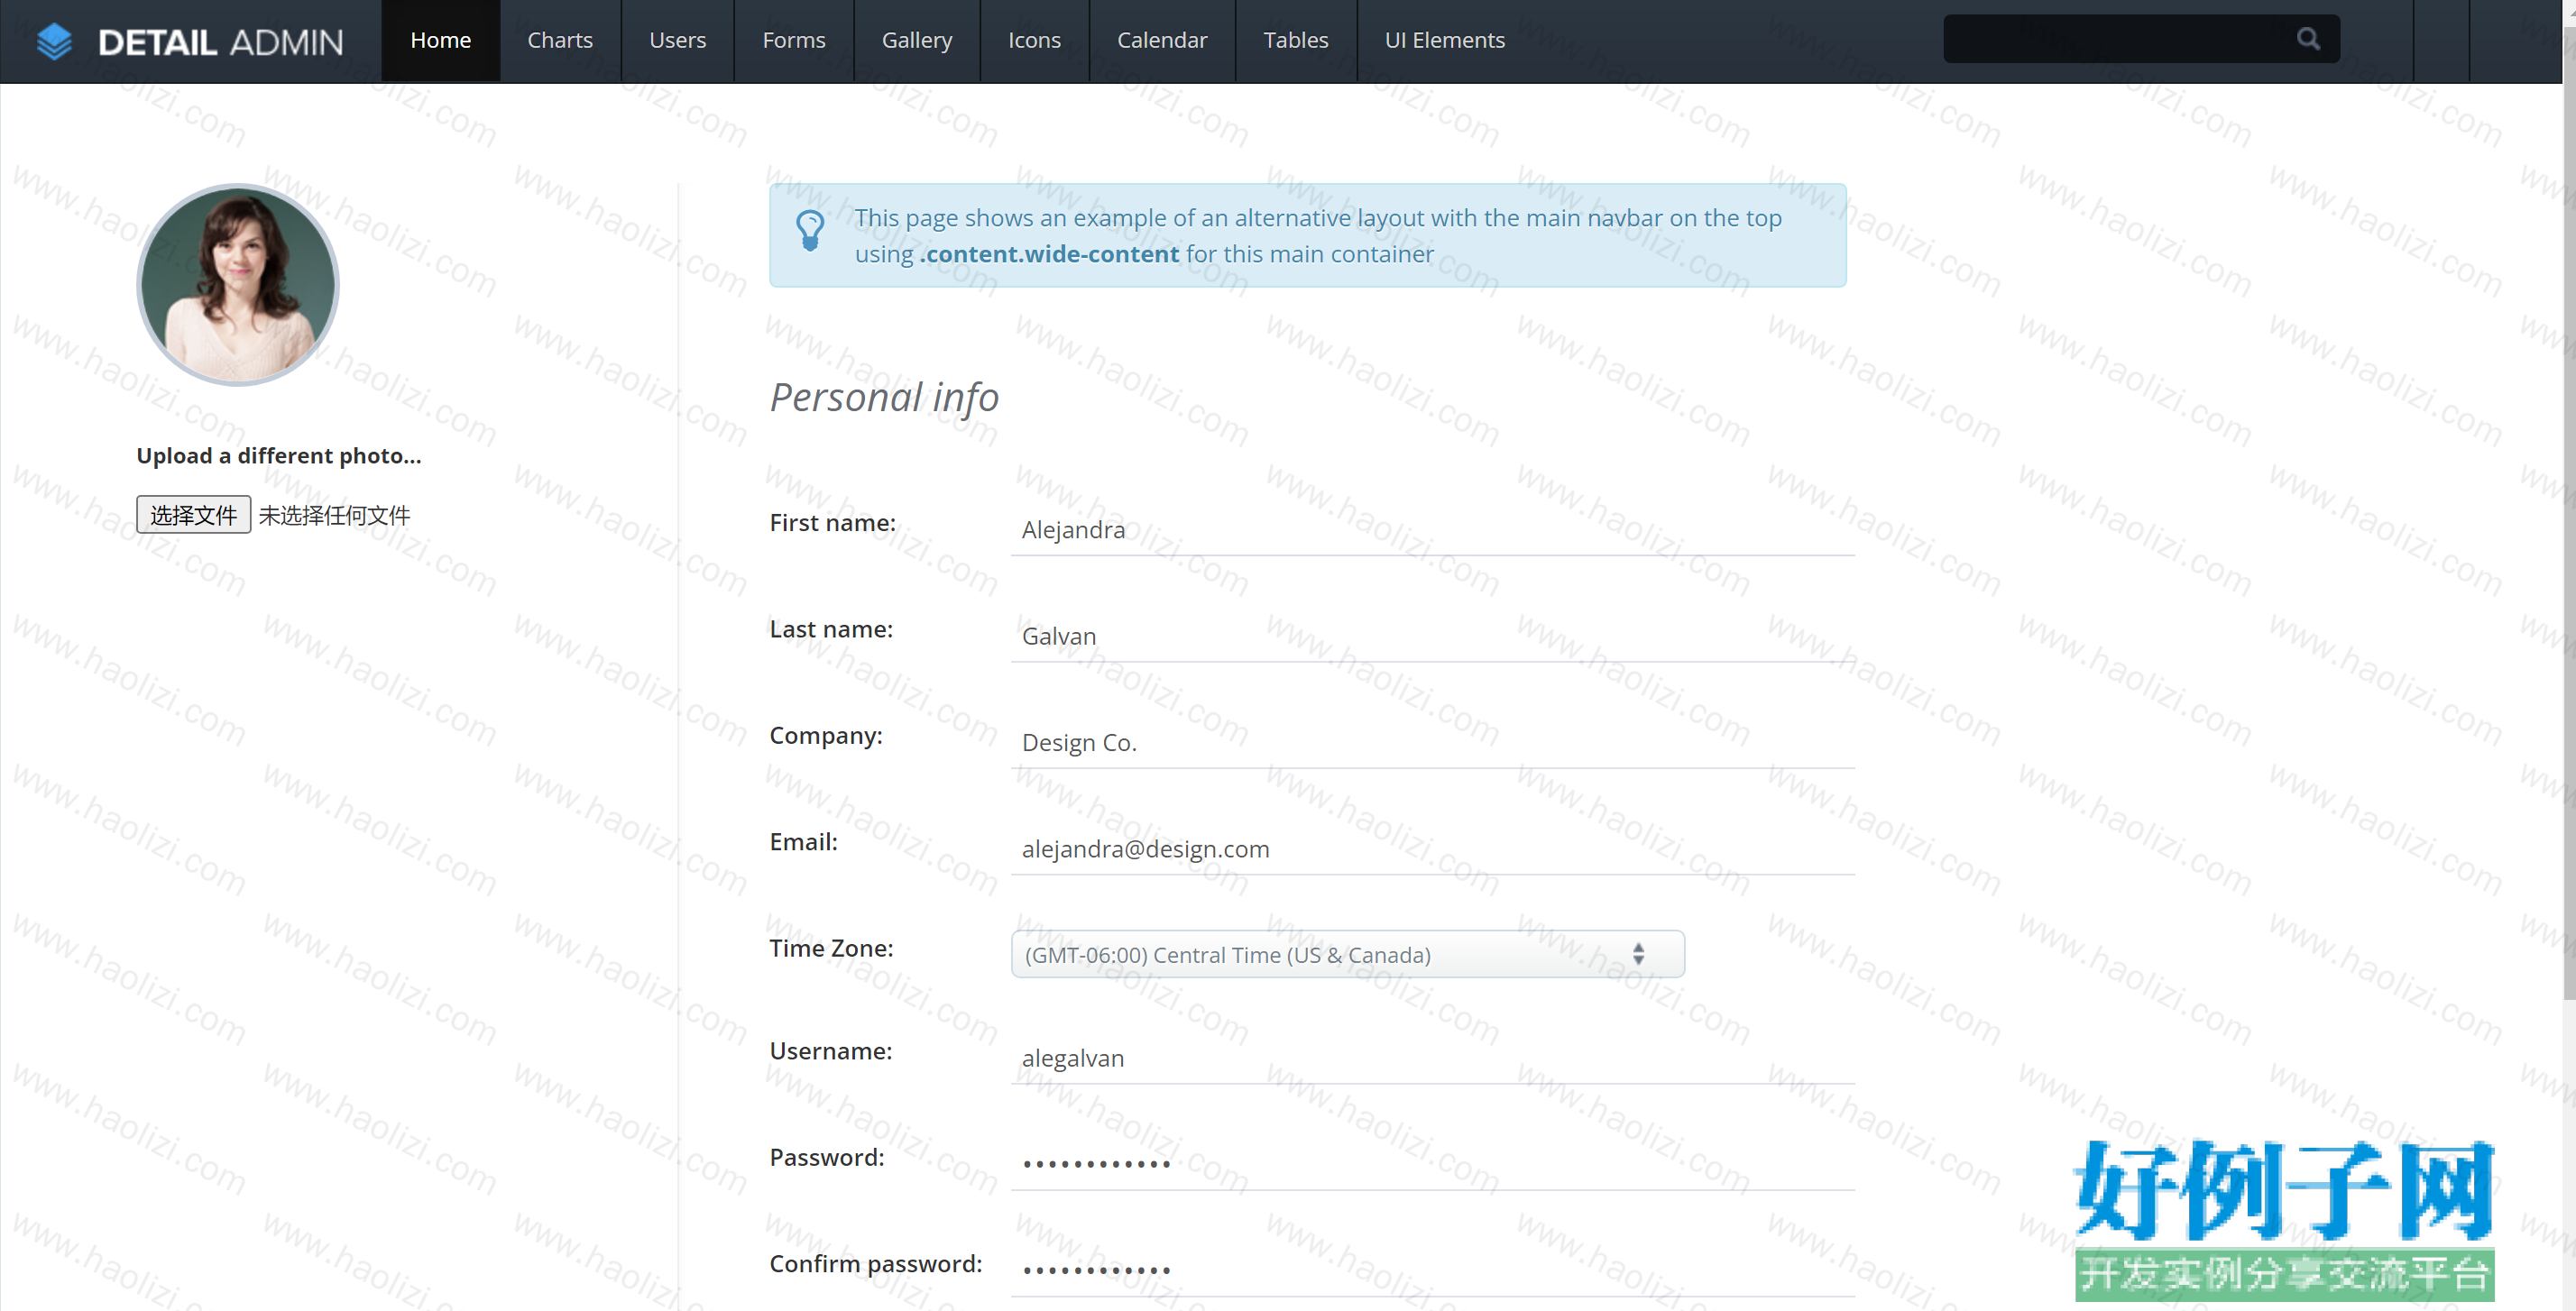Click the First name field containing Alejandra

coord(1432,530)
